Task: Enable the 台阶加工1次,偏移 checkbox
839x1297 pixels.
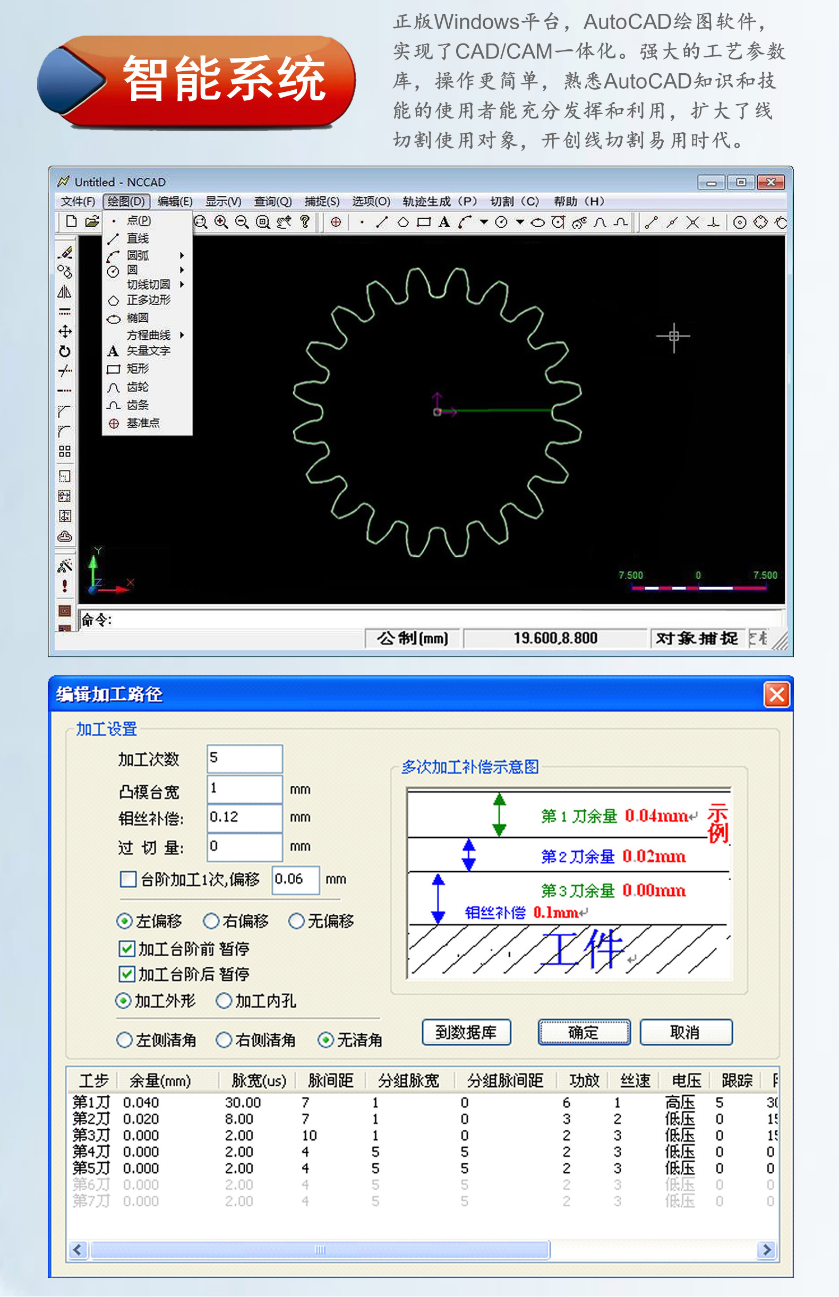Action: pyautogui.click(x=128, y=879)
